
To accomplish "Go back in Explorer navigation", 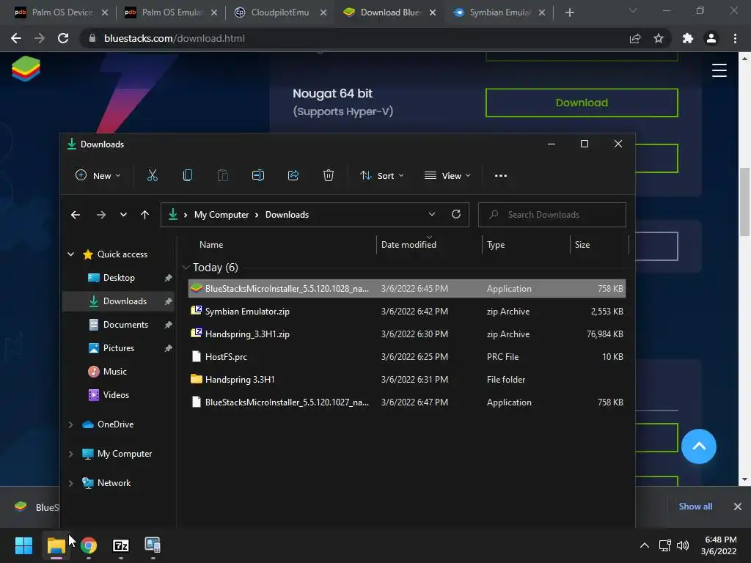I will 76,215.
